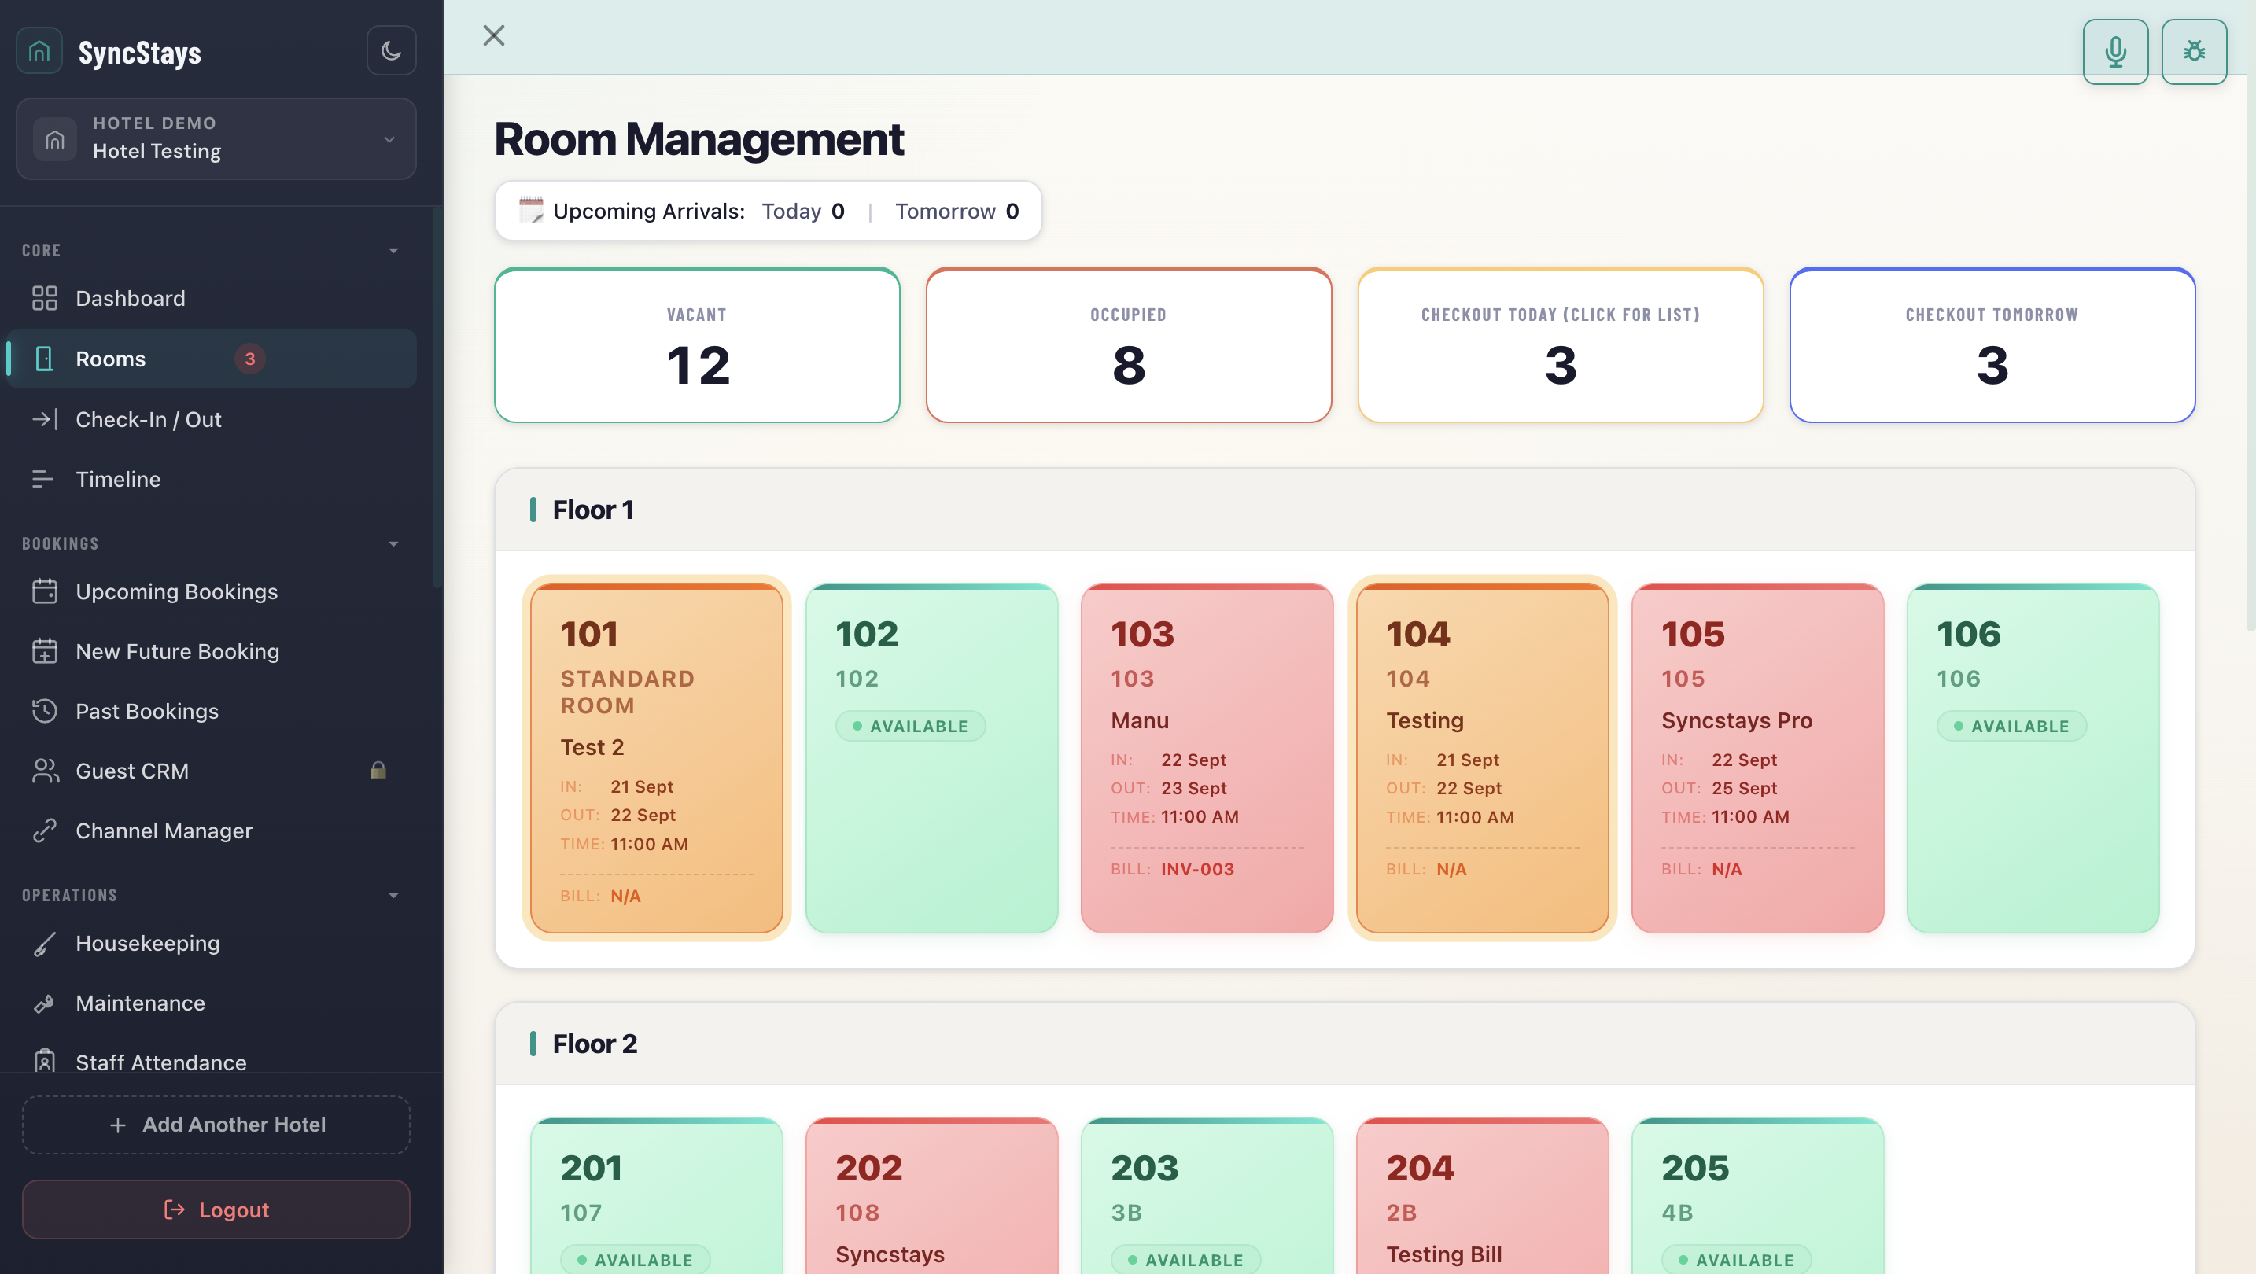Viewport: 2256px width, 1274px height.
Task: Click the Upcoming Bookings calendar icon
Action: 45,592
